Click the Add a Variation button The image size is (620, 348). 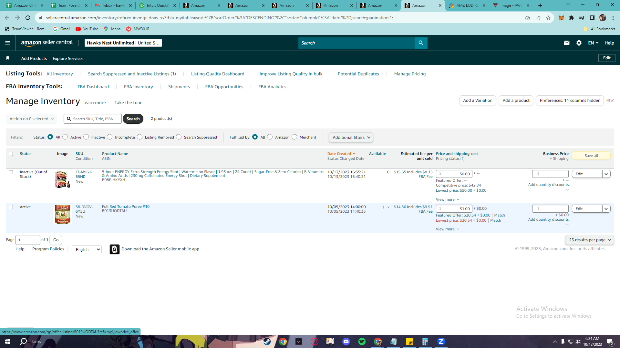[x=478, y=100]
